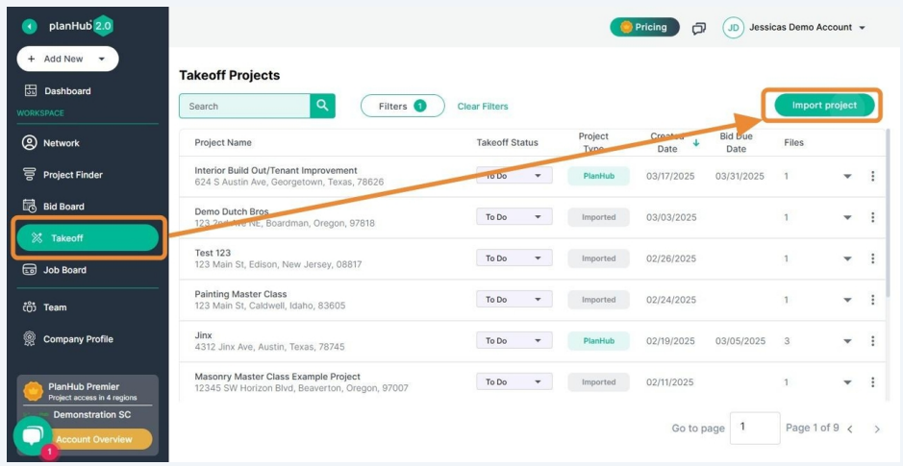Image resolution: width=903 pixels, height=466 pixels.
Task: Open Project Finder page
Action: pyautogui.click(x=63, y=174)
